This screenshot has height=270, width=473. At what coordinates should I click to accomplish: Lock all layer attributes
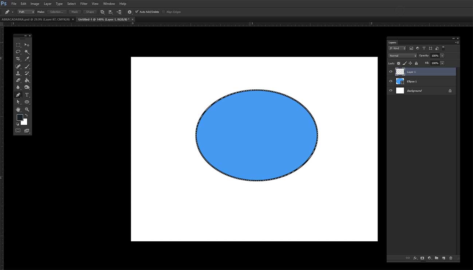click(x=416, y=63)
